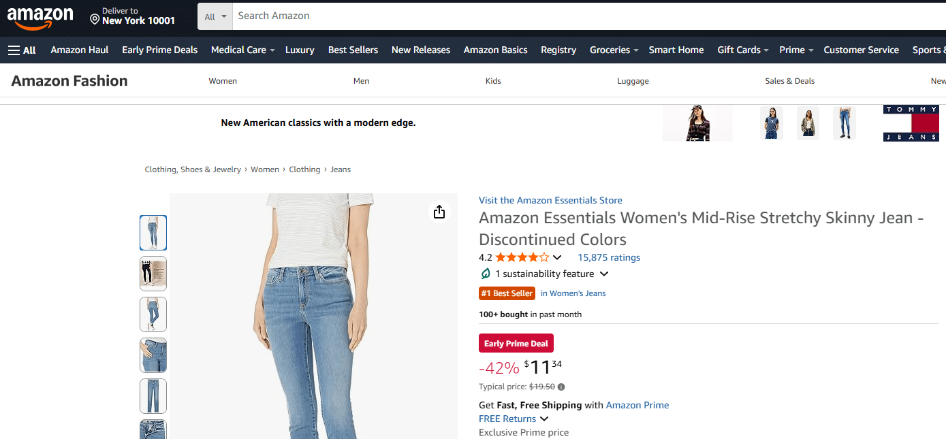The width and height of the screenshot is (946, 439).
Task: Click the Tommy Jeans logo banner
Action: point(911,123)
